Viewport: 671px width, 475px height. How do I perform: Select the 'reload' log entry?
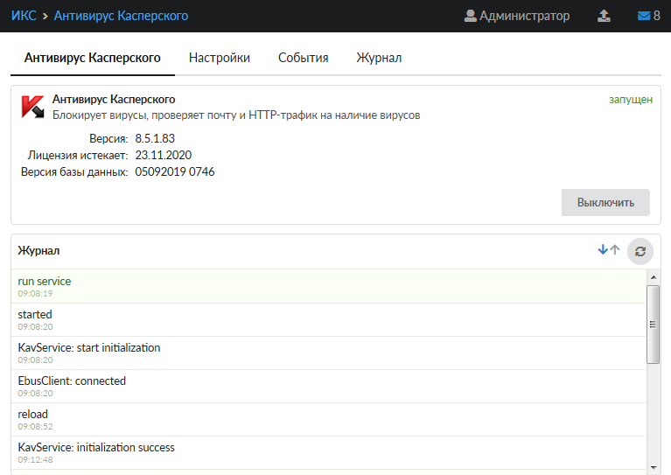329,419
